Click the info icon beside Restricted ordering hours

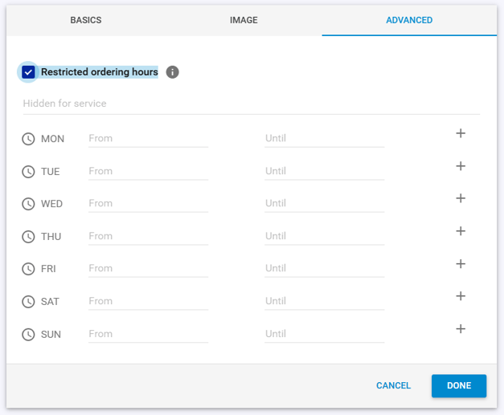click(x=172, y=72)
